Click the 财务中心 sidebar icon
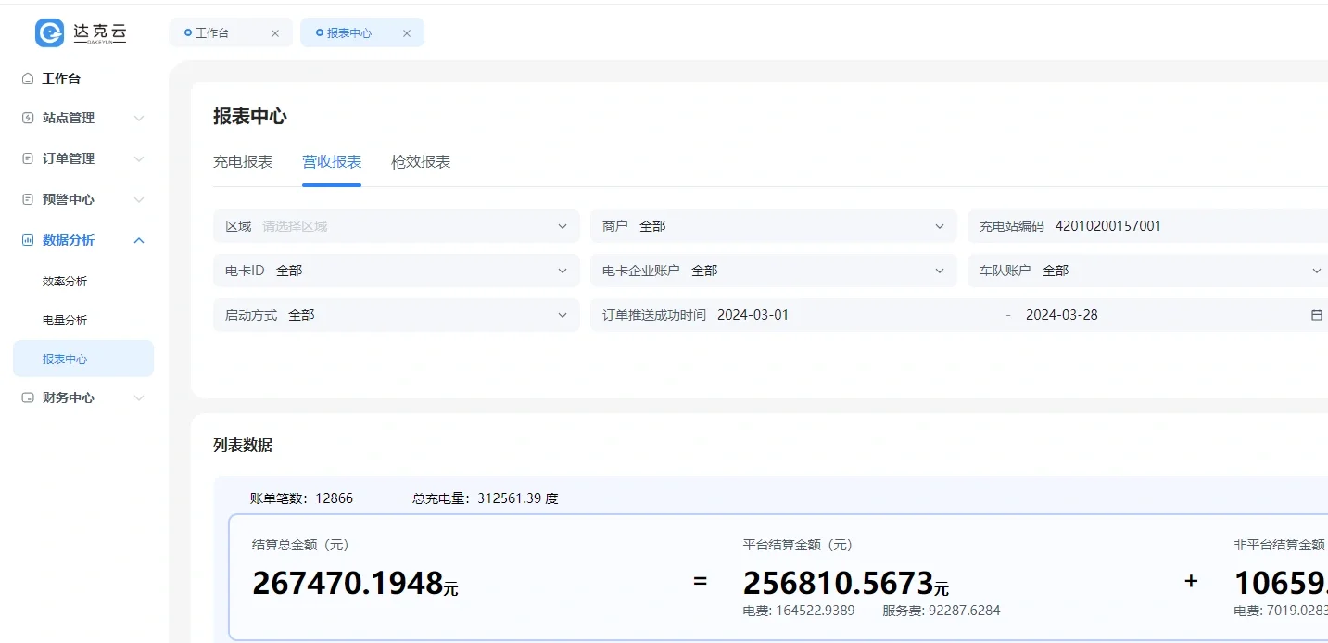 pos(28,398)
